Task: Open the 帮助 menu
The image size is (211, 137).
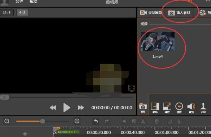Action: 33,1
